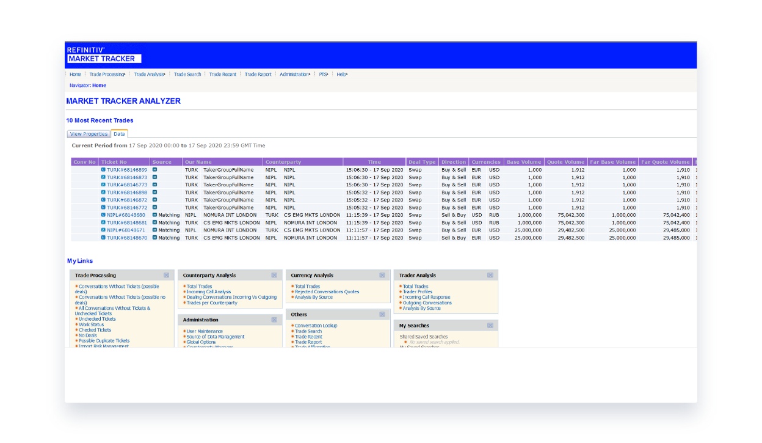Click ticket icon beside TURK#68146773
Screen dimensions: 762x443
(x=103, y=185)
